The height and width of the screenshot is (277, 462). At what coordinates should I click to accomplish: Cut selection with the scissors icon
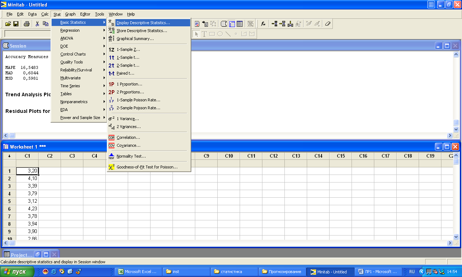(37, 24)
